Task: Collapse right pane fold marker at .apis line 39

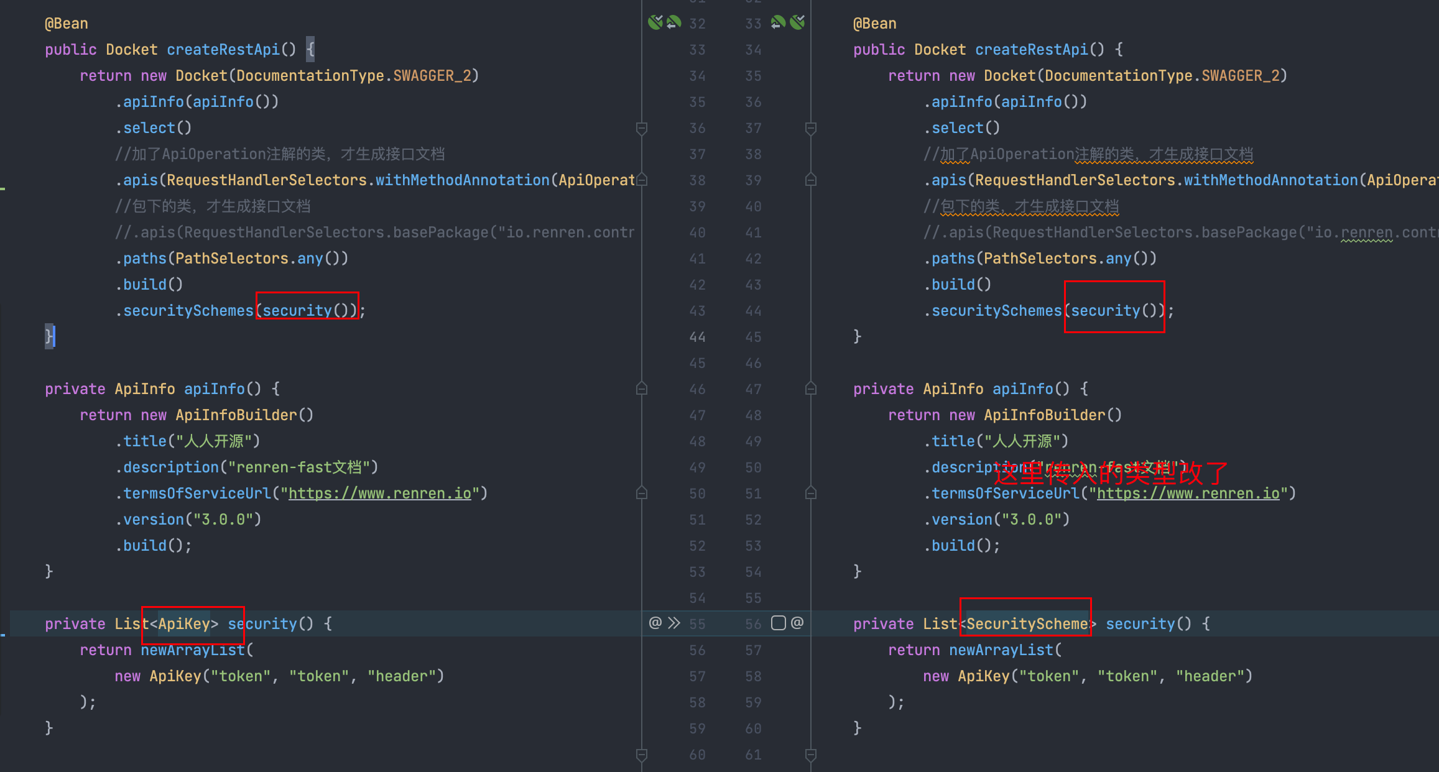Action: click(811, 180)
